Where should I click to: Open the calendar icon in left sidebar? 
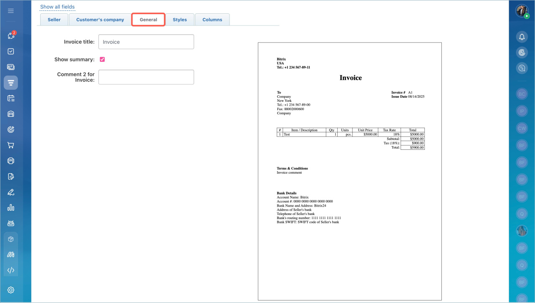[11, 98]
